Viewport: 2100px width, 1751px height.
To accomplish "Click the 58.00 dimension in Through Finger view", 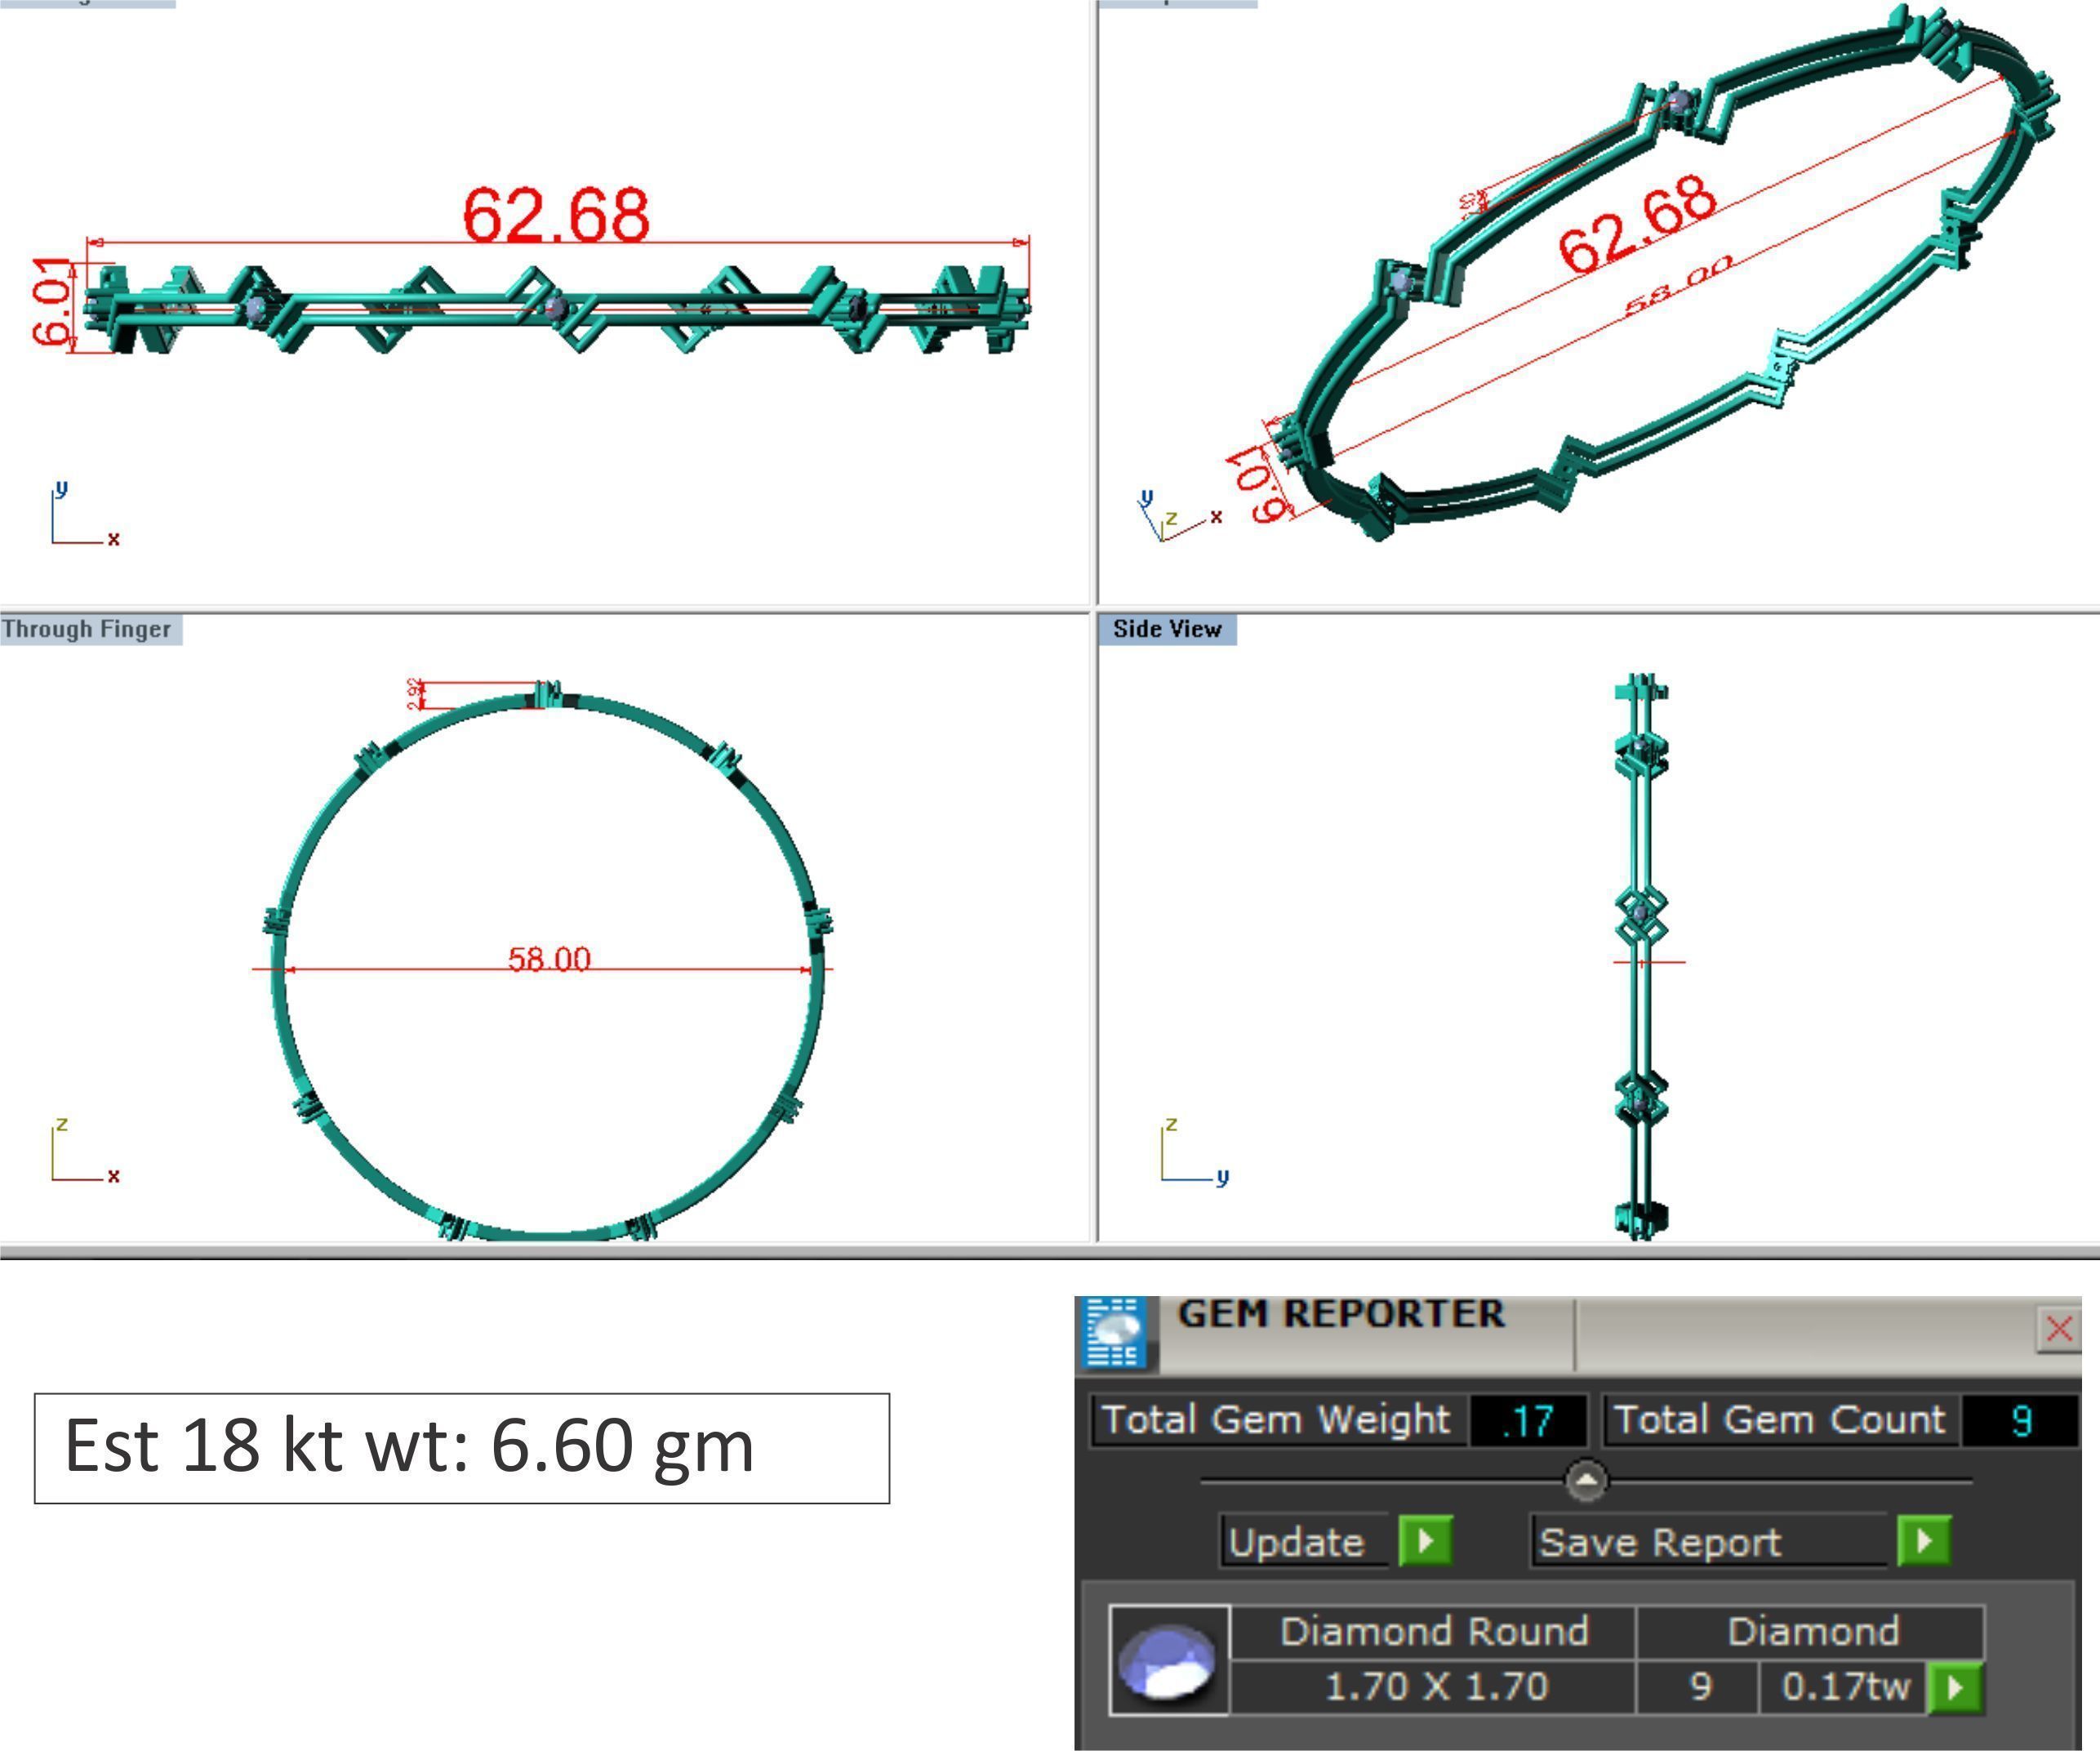I will click(x=549, y=959).
